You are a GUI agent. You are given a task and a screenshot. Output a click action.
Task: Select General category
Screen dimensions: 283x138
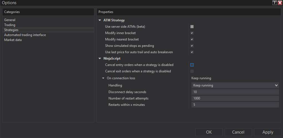click(x=10, y=20)
